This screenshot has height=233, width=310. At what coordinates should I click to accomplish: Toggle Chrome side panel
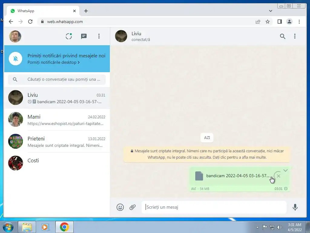point(279,22)
